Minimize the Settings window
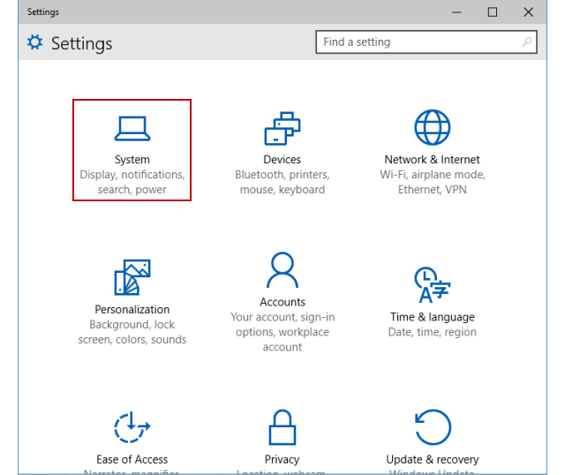565x475 pixels. pos(456,12)
